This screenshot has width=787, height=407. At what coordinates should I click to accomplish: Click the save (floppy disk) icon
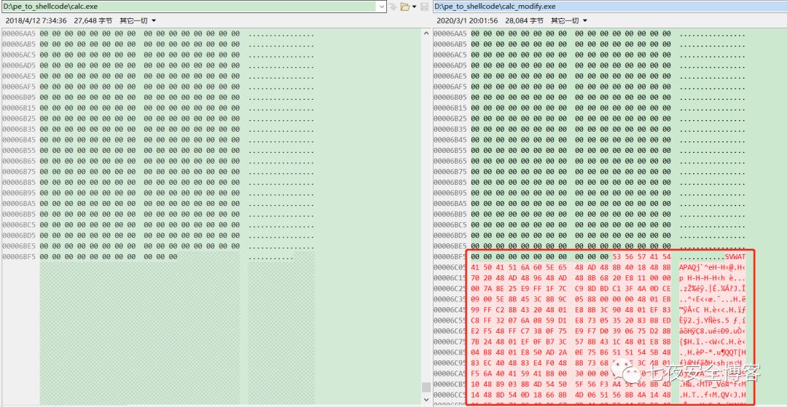pos(425,7)
